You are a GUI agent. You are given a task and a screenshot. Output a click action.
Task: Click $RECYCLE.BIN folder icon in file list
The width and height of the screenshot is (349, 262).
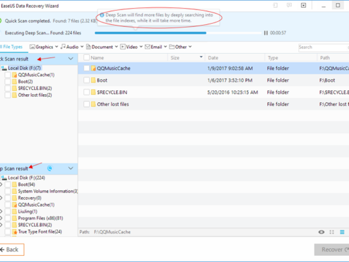(93, 92)
